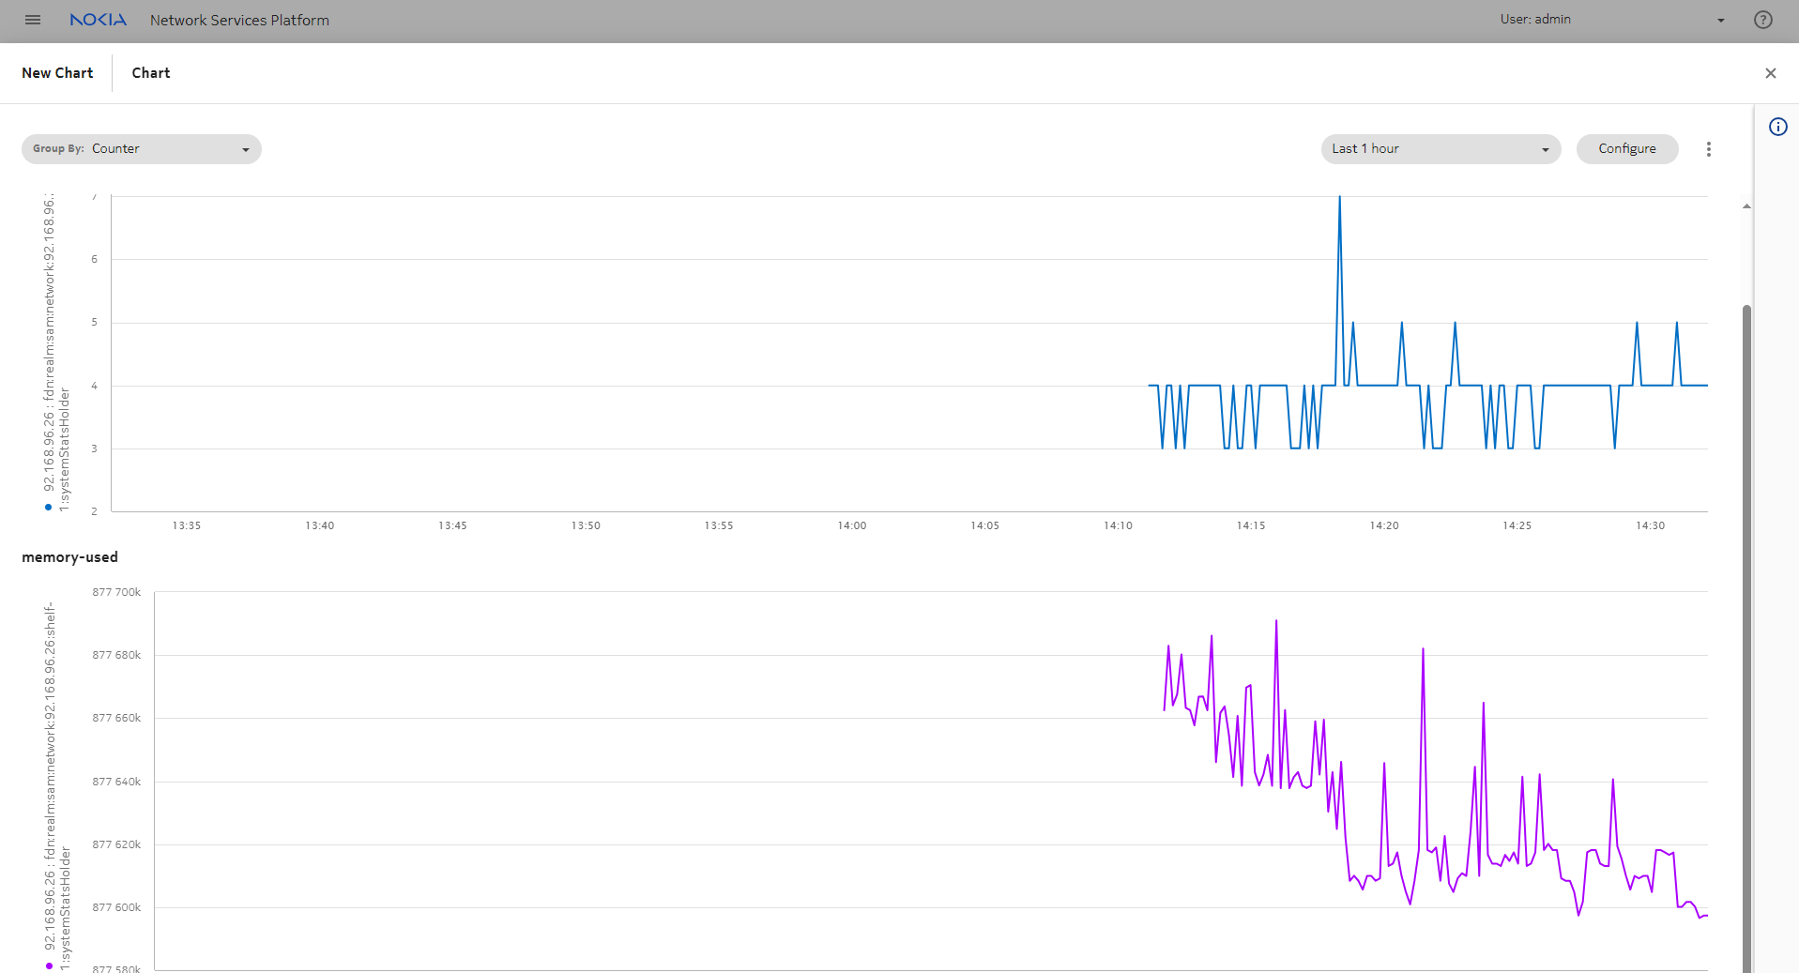Click the scroll up arrow
Screen dimensions: 1799x973
tap(1746, 206)
